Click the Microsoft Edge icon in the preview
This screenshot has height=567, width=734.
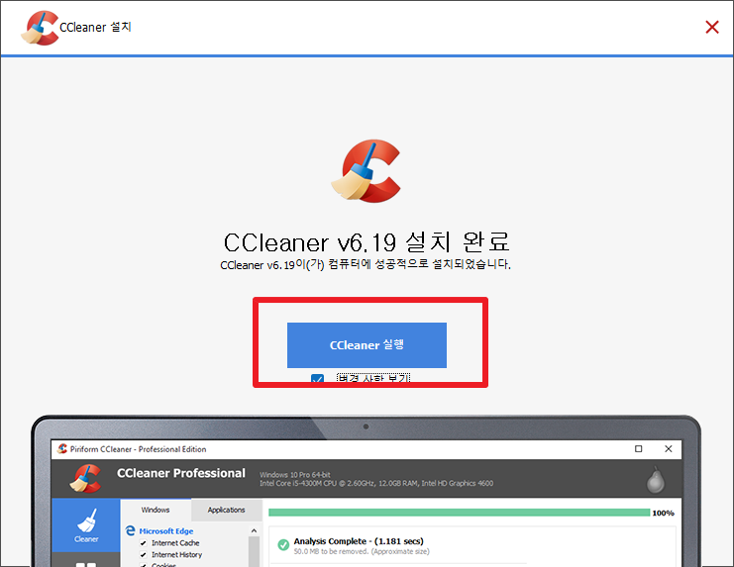tap(131, 530)
